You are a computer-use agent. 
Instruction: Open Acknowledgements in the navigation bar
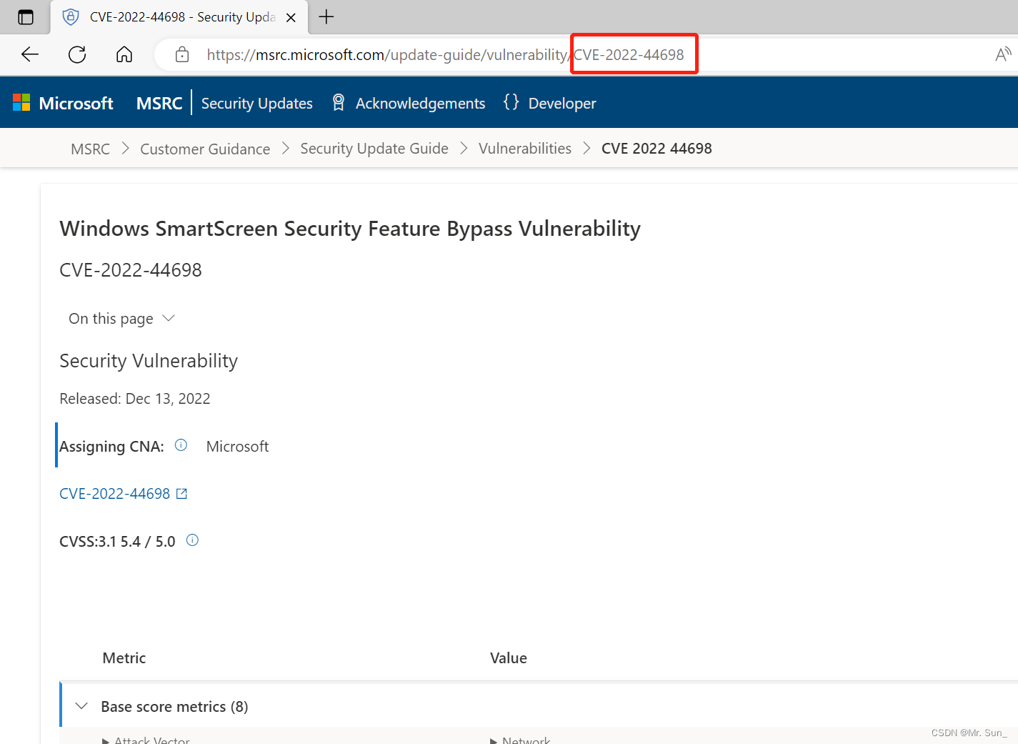point(420,103)
